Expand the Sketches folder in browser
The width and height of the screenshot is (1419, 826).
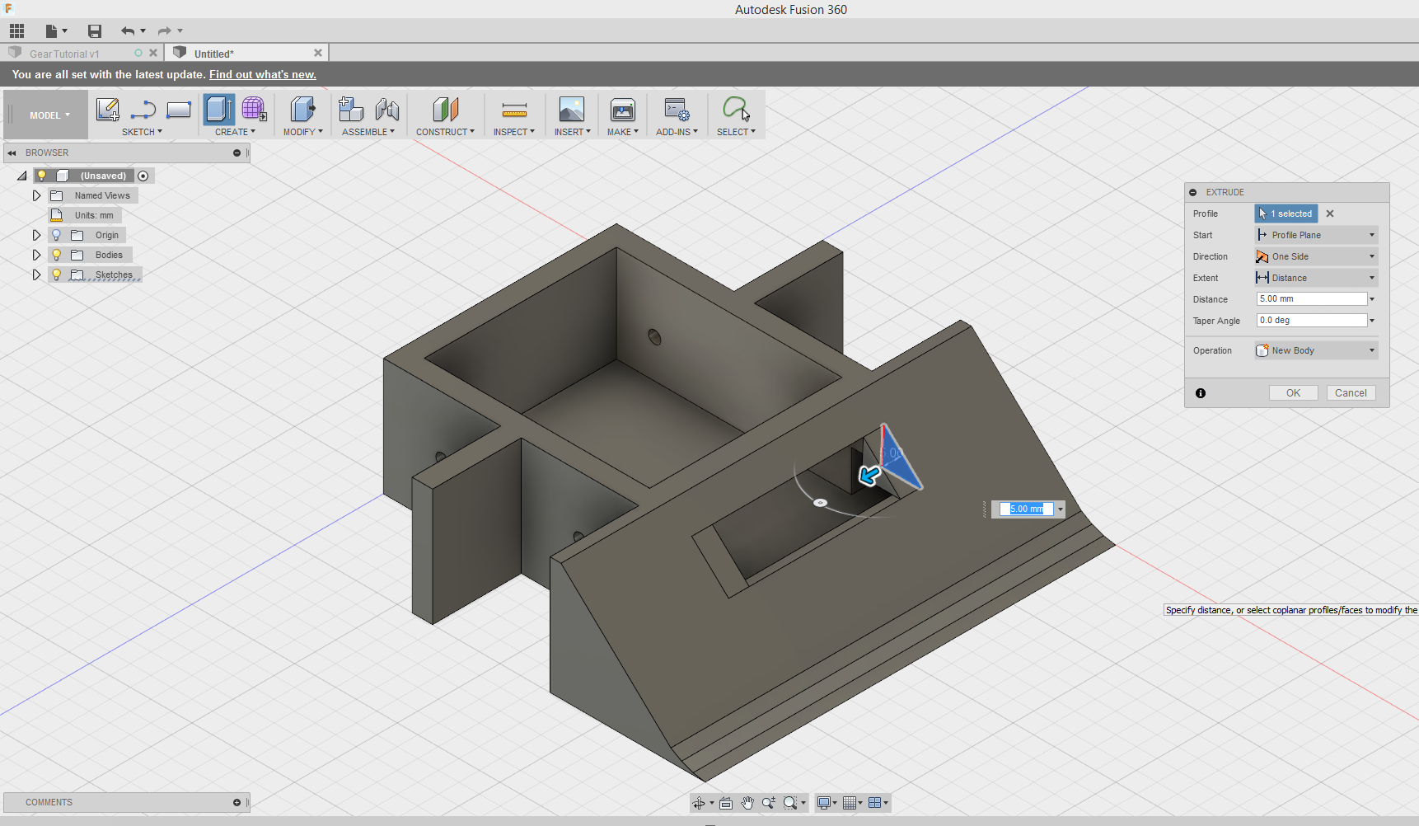tap(36, 275)
